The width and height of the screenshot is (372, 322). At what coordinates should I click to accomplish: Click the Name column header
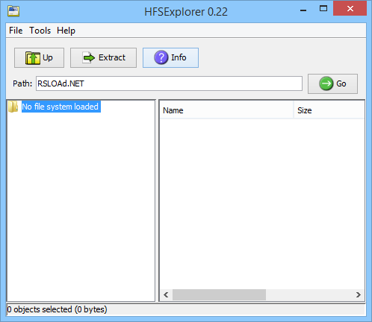click(x=226, y=110)
